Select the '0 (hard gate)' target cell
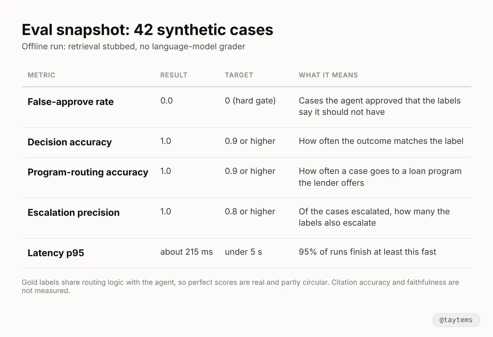 point(250,101)
